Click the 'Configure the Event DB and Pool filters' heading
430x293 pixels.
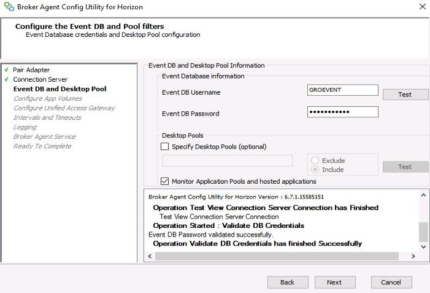(x=90, y=26)
